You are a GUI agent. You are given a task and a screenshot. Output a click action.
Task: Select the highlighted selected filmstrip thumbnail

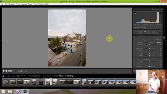point(48,81)
